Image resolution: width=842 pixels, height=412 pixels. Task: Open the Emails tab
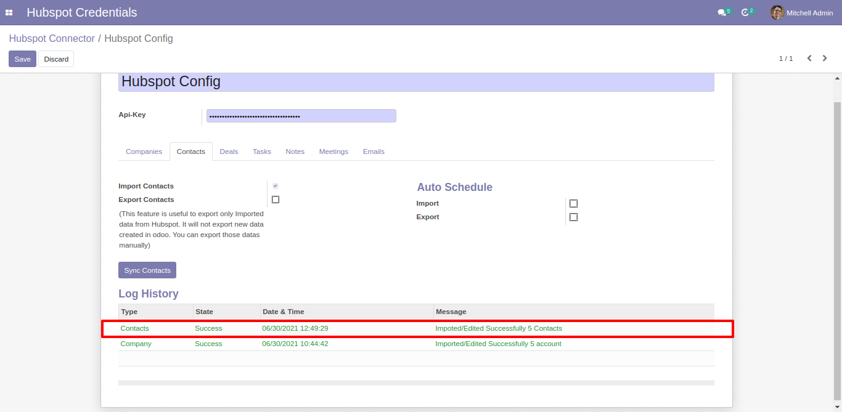point(374,151)
